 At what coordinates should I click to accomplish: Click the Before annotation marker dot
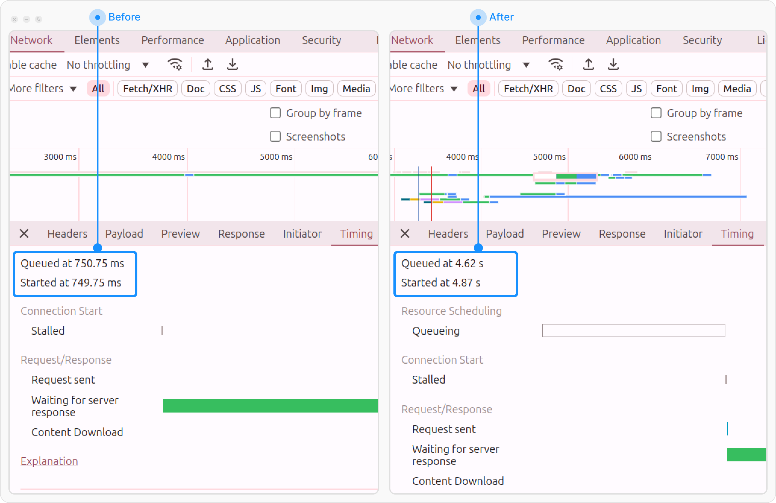pos(98,17)
